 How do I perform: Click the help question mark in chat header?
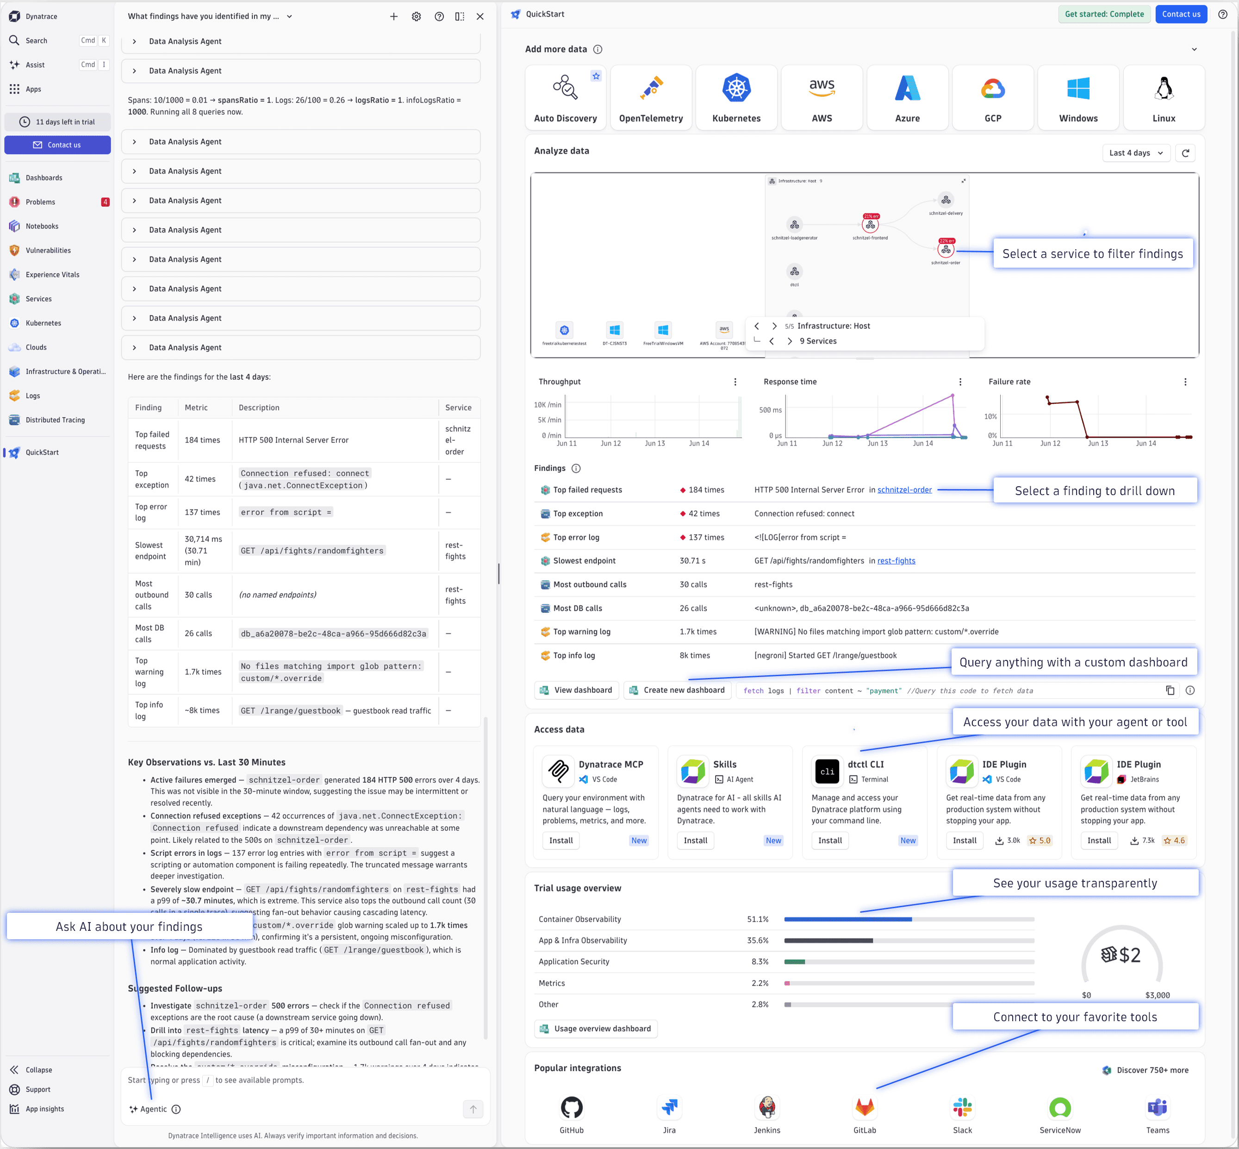(439, 17)
